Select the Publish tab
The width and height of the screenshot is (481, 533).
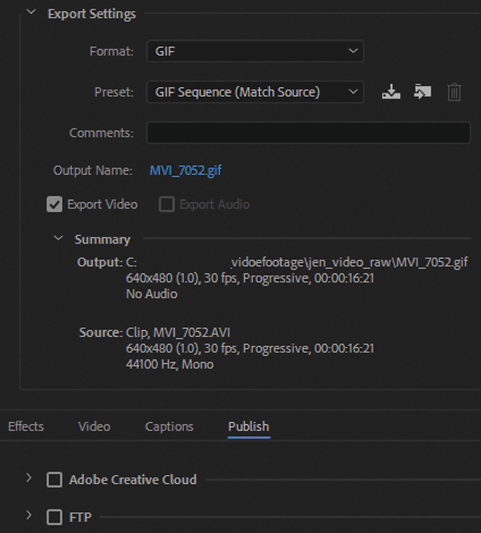pyautogui.click(x=249, y=427)
